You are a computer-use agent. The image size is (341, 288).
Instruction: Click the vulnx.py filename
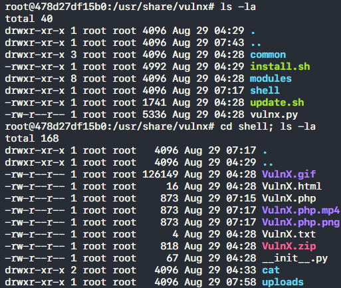click(274, 114)
